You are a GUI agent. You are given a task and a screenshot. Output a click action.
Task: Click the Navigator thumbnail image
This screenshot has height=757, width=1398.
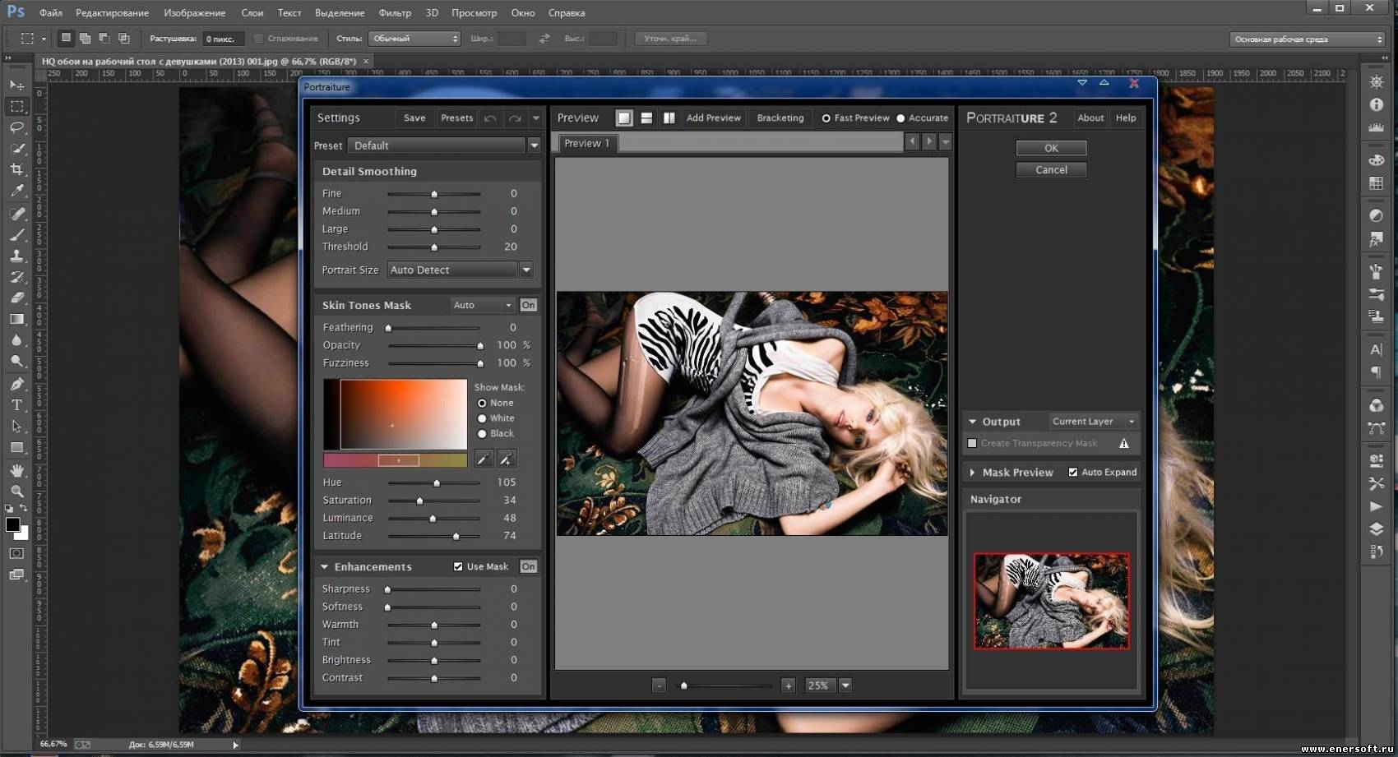click(1051, 601)
